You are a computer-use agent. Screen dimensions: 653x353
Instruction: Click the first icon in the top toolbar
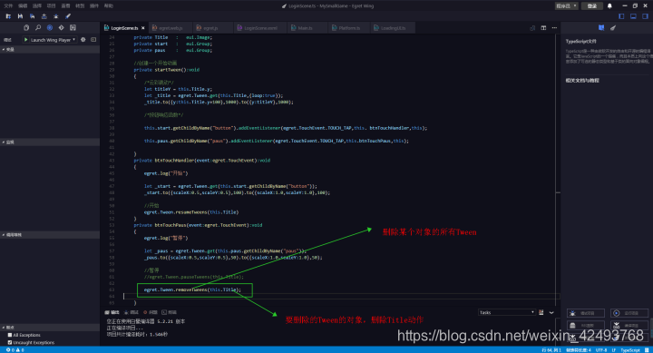[x=8, y=16]
